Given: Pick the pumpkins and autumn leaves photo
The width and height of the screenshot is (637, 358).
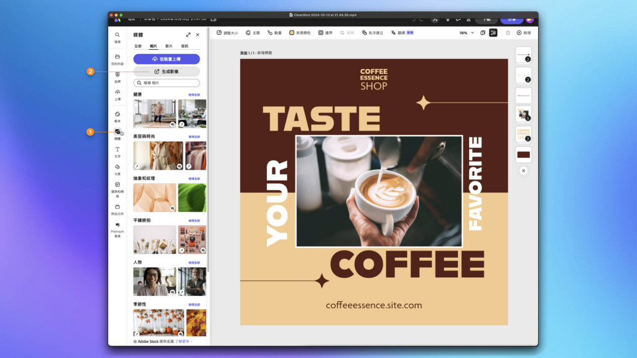Looking at the screenshot, I should pyautogui.click(x=159, y=323).
